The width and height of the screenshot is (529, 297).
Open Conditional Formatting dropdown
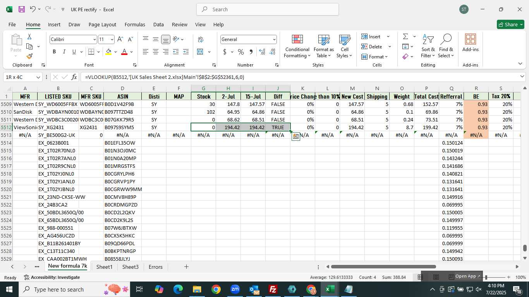[x=297, y=46]
